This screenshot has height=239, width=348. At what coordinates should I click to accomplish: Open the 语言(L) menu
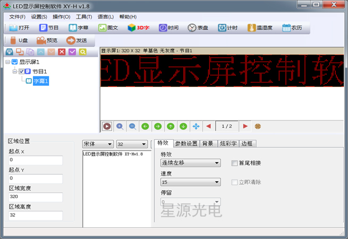tap(106, 17)
